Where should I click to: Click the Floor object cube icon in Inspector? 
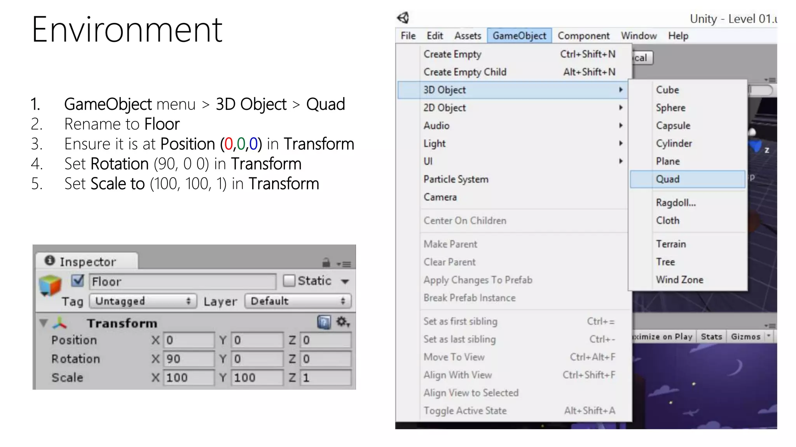click(50, 286)
